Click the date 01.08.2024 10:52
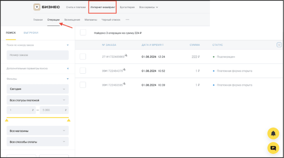The height and width of the screenshot is (158, 284). [153, 71]
